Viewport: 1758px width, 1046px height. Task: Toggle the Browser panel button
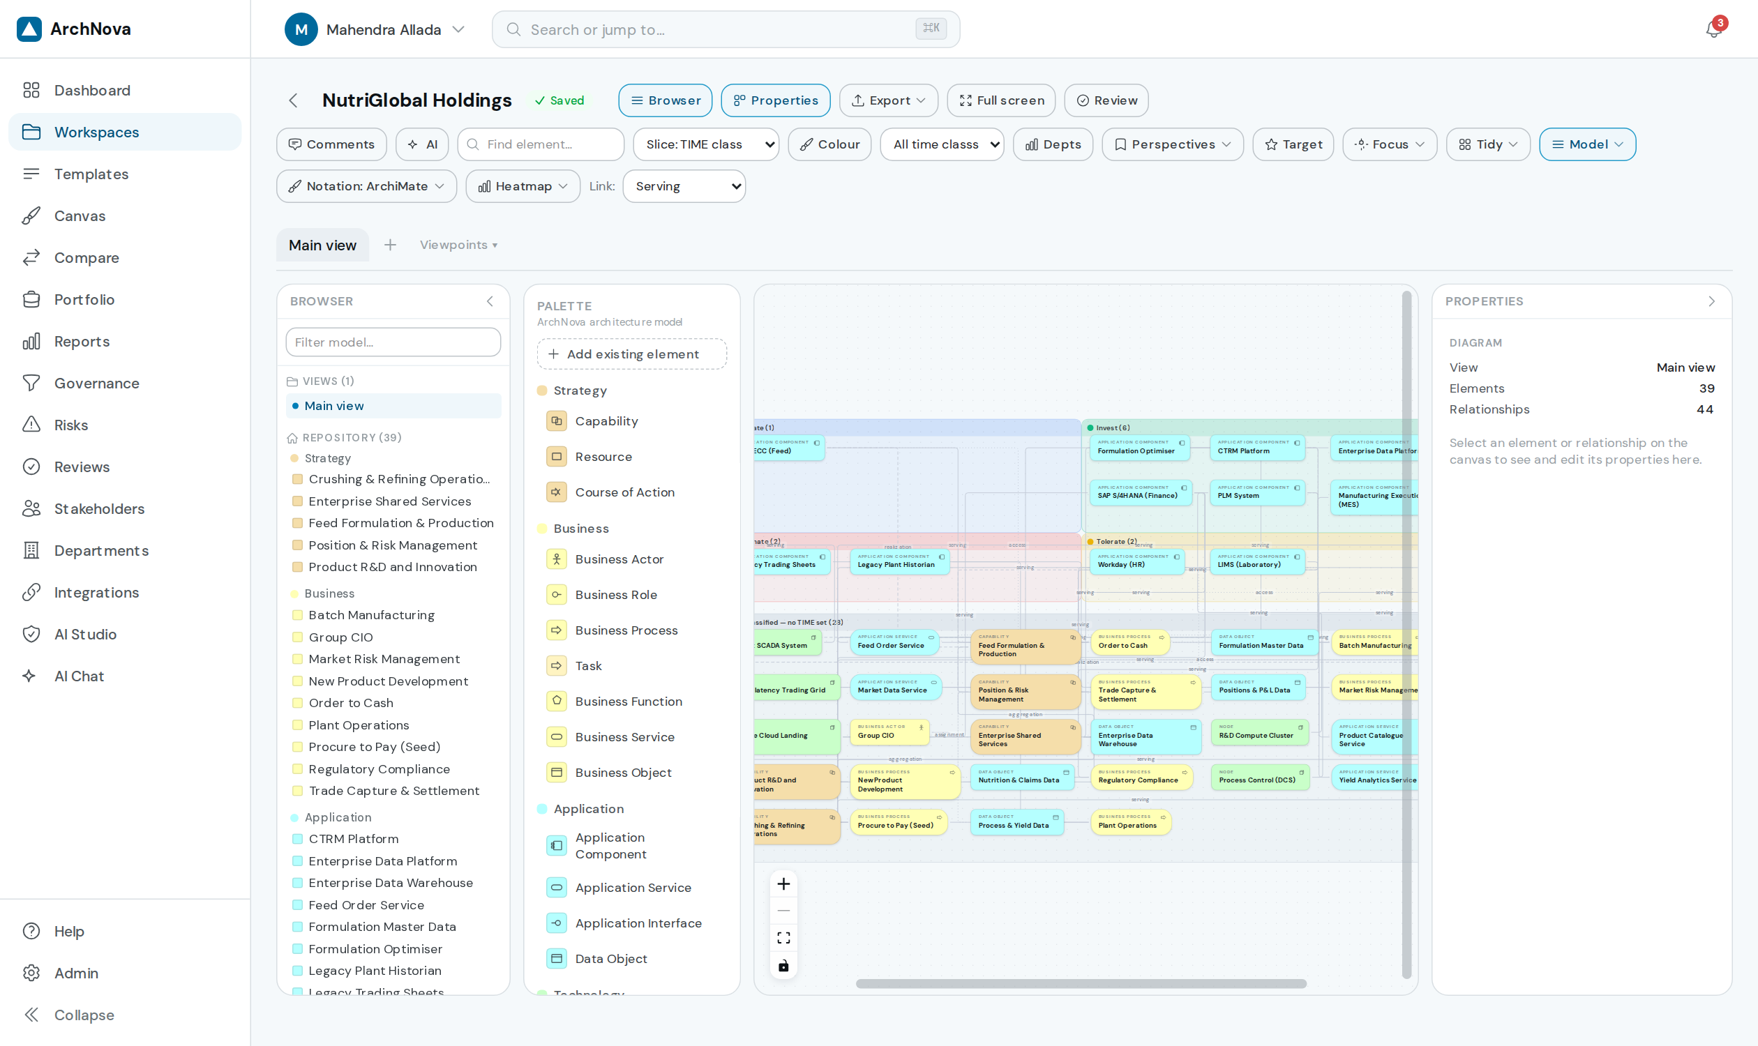[x=665, y=101]
